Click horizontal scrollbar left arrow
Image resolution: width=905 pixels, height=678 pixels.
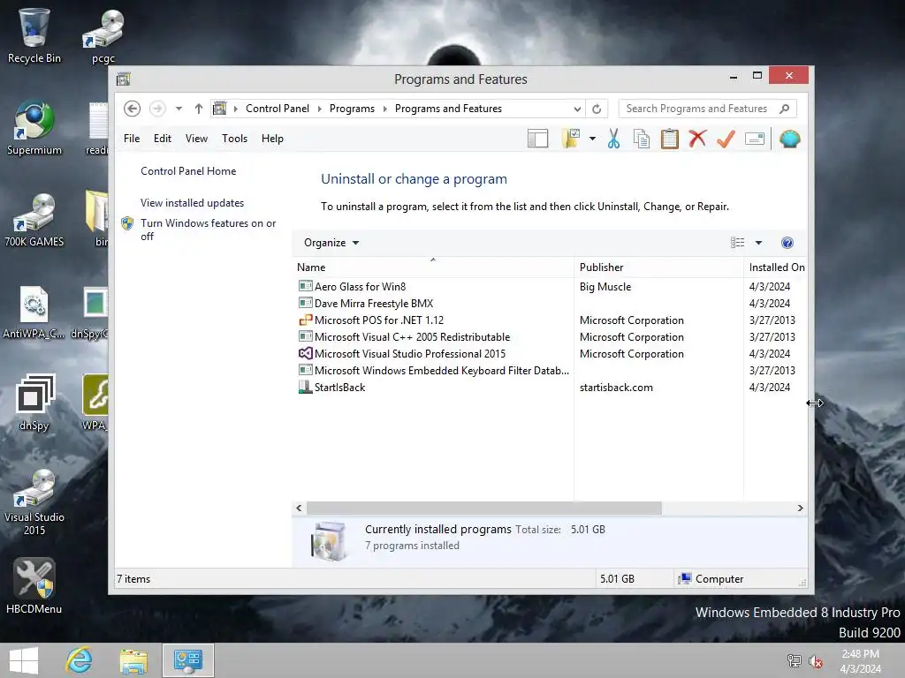tap(299, 508)
